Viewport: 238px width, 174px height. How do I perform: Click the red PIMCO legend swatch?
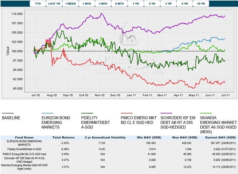click(x=127, y=113)
